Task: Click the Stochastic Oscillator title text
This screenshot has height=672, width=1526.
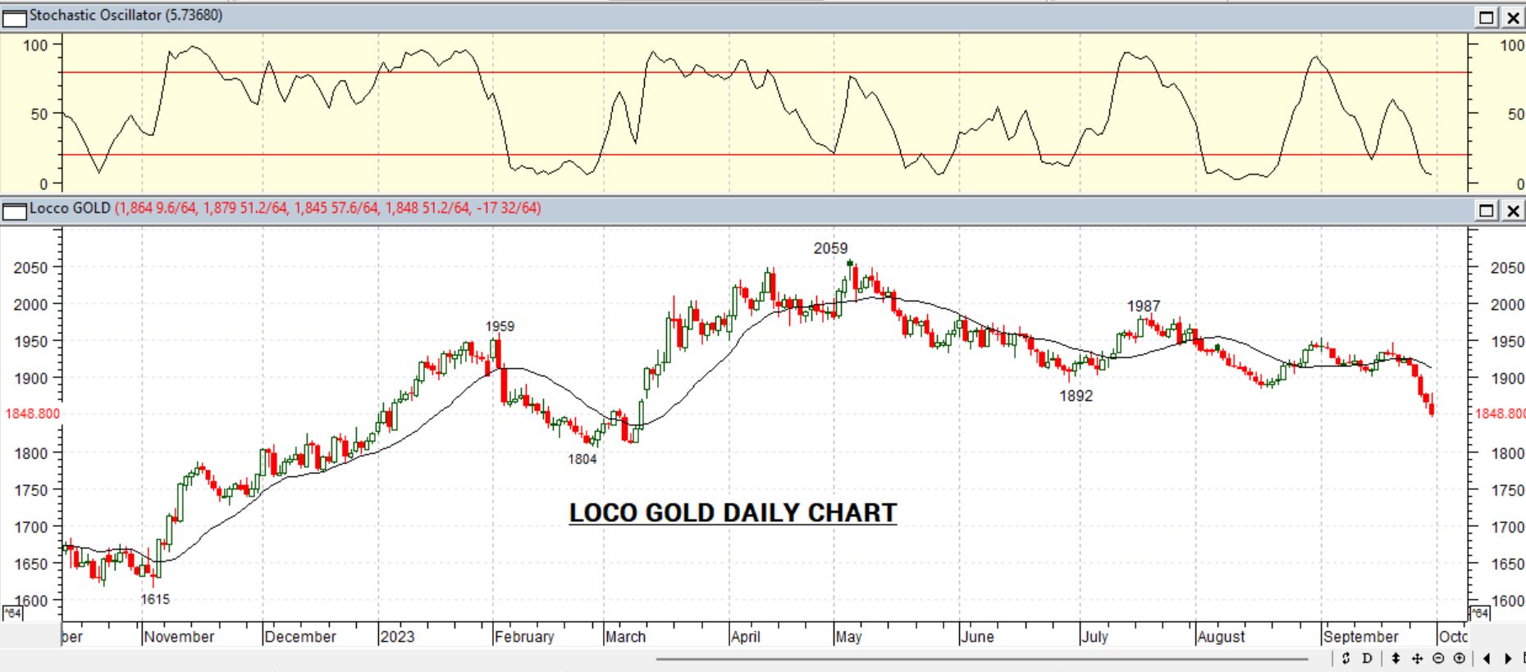Action: (126, 16)
